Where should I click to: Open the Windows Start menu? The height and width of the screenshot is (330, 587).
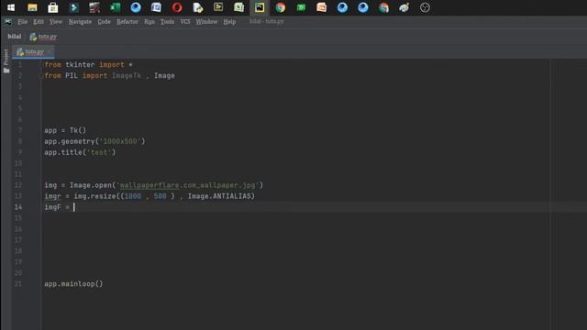coord(11,7)
